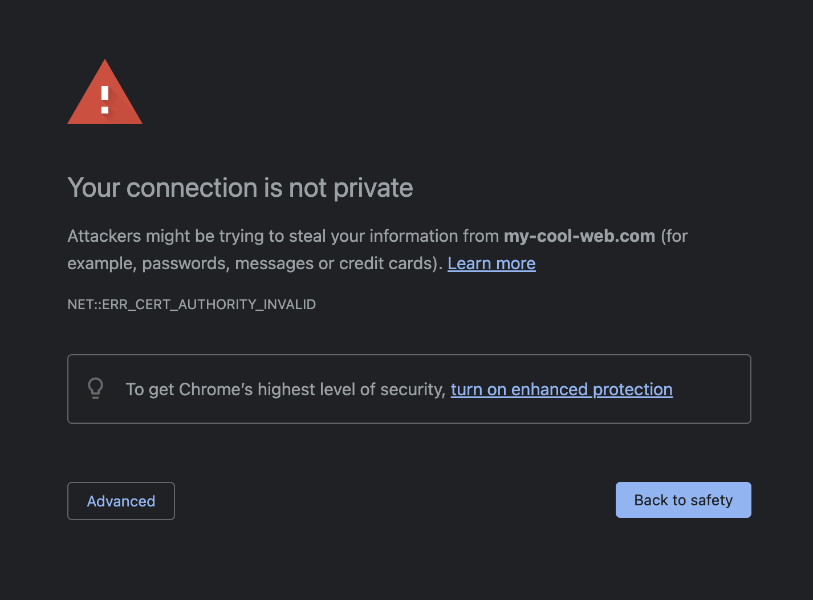Click the word 'Chrome's' in the tip
The height and width of the screenshot is (600, 813).
[216, 390]
